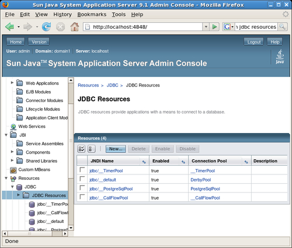Sort table by JNDI Name sort icon
Image resolution: width=292 pixels, height=248 pixels.
pos(144,162)
